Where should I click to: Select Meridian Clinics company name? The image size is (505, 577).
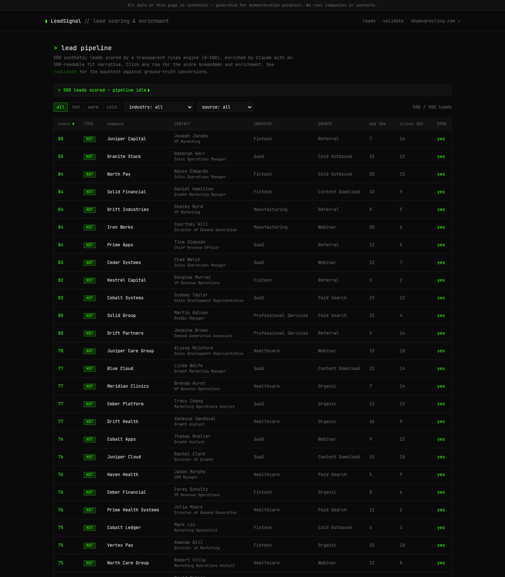(x=128, y=386)
